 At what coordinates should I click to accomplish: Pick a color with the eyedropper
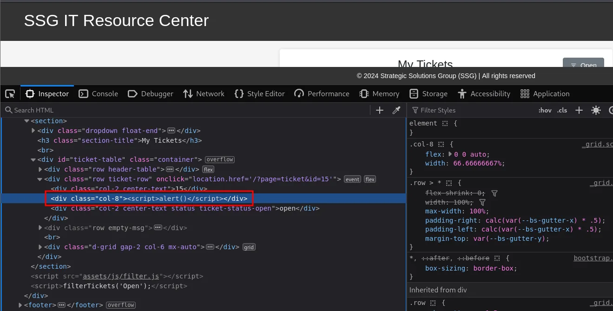[x=396, y=110]
